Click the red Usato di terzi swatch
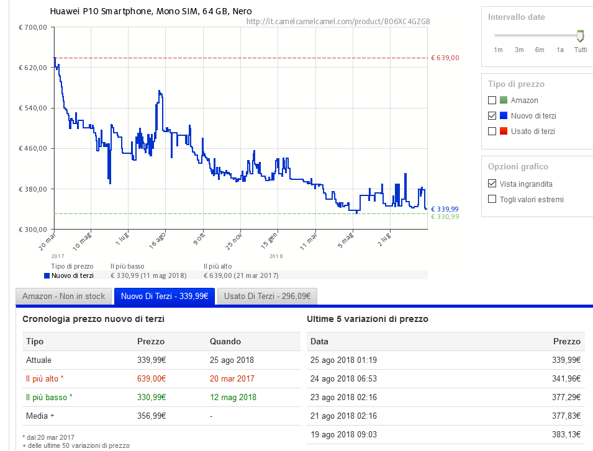 [x=504, y=132]
